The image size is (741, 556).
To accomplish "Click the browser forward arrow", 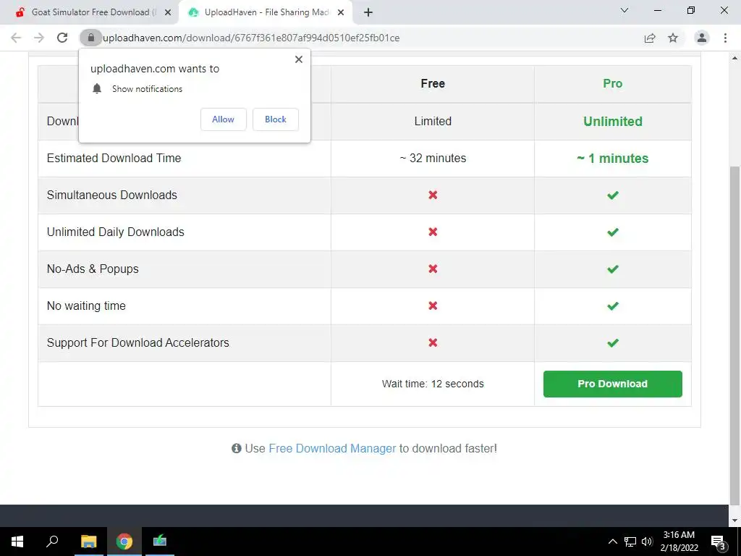I will (x=39, y=38).
